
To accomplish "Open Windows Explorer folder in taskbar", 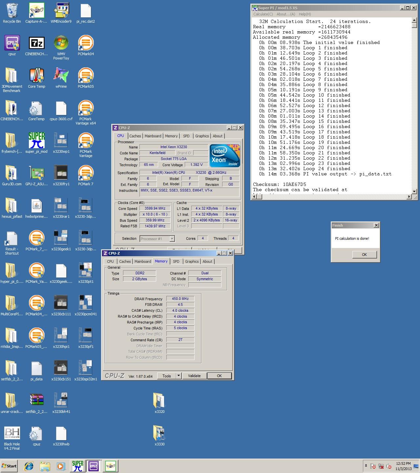I will [45, 466].
